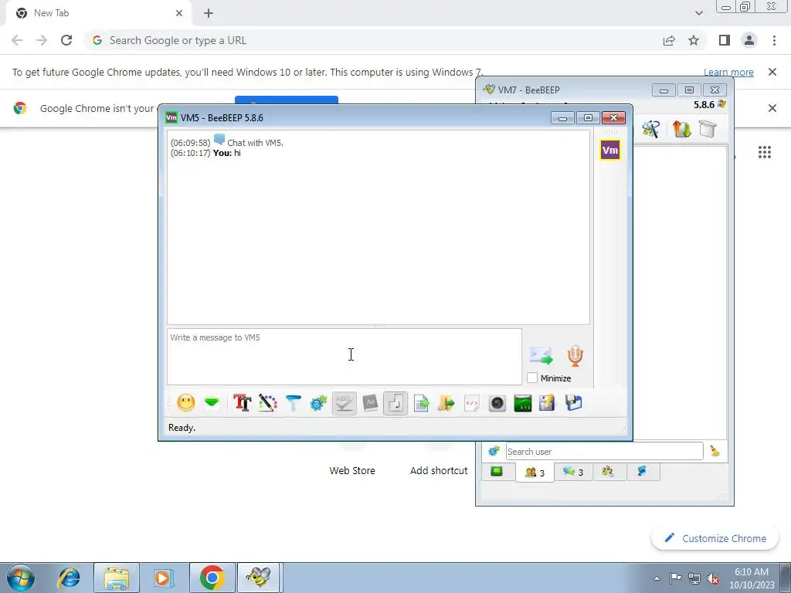Click the tools and users icon in VM7

click(650, 129)
